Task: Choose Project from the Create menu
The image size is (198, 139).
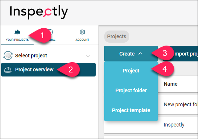Action: click(x=131, y=71)
